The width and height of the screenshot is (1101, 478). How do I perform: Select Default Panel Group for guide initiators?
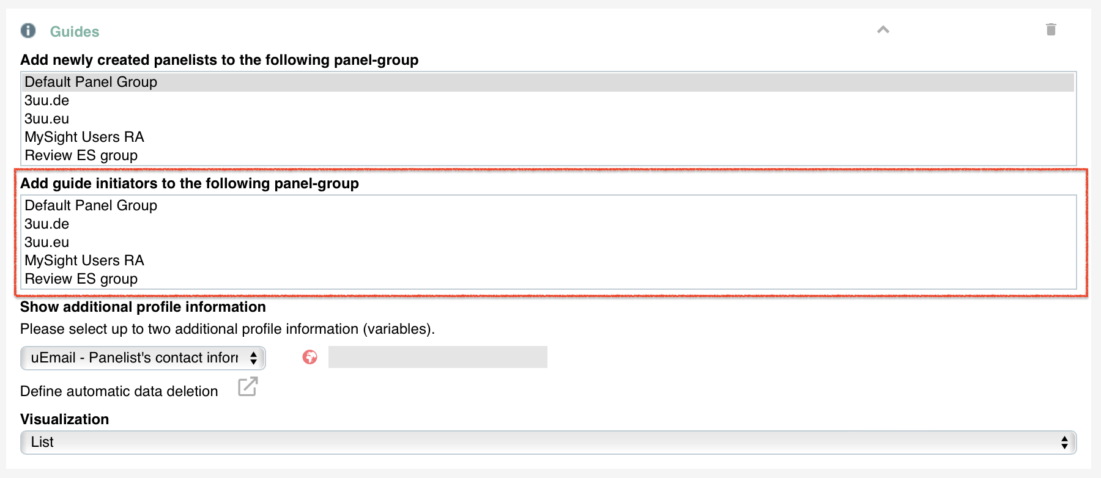coord(549,205)
